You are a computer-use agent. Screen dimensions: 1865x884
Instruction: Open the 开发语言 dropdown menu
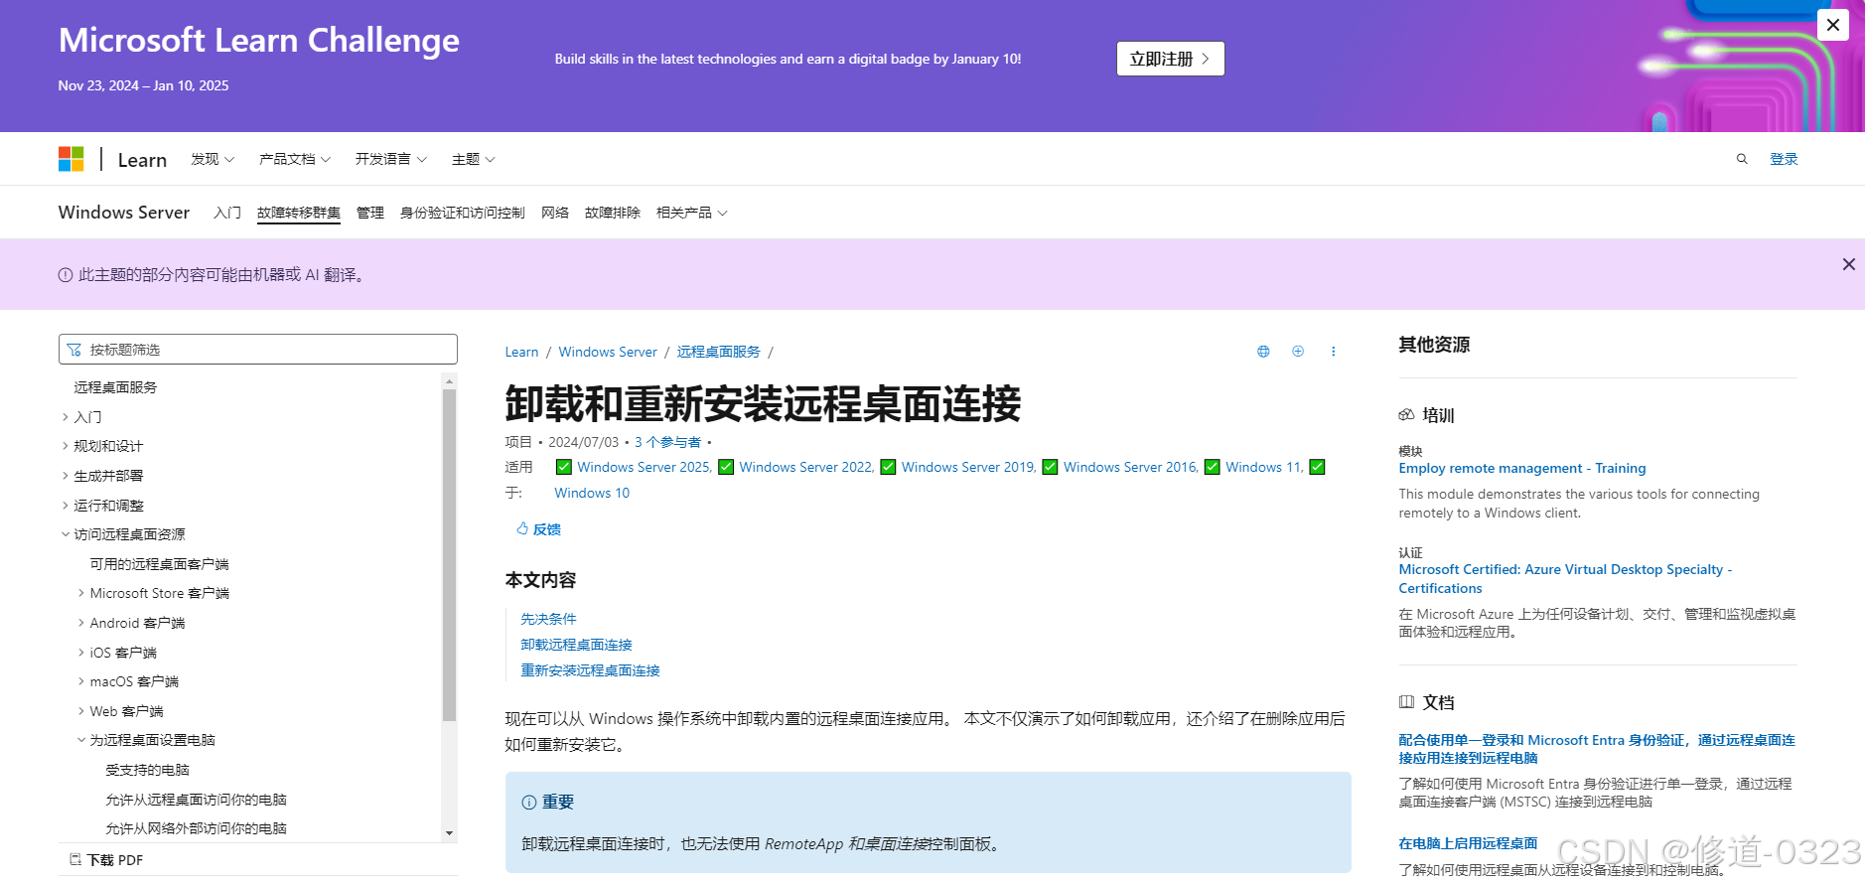pyautogui.click(x=391, y=159)
